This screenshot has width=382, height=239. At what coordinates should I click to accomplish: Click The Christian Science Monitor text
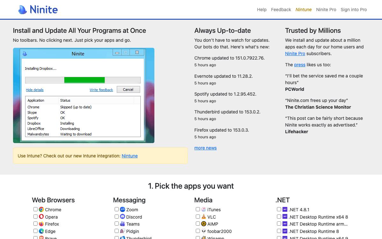pyautogui.click(x=318, y=107)
